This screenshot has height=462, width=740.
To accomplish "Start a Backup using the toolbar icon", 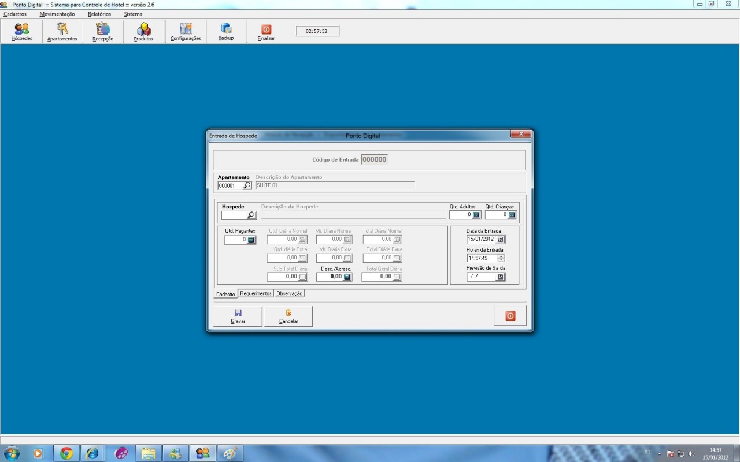I will tap(225, 31).
